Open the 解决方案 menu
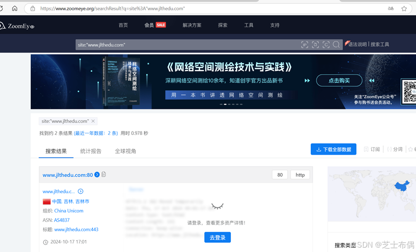This screenshot has height=252, width=416. coord(192,25)
